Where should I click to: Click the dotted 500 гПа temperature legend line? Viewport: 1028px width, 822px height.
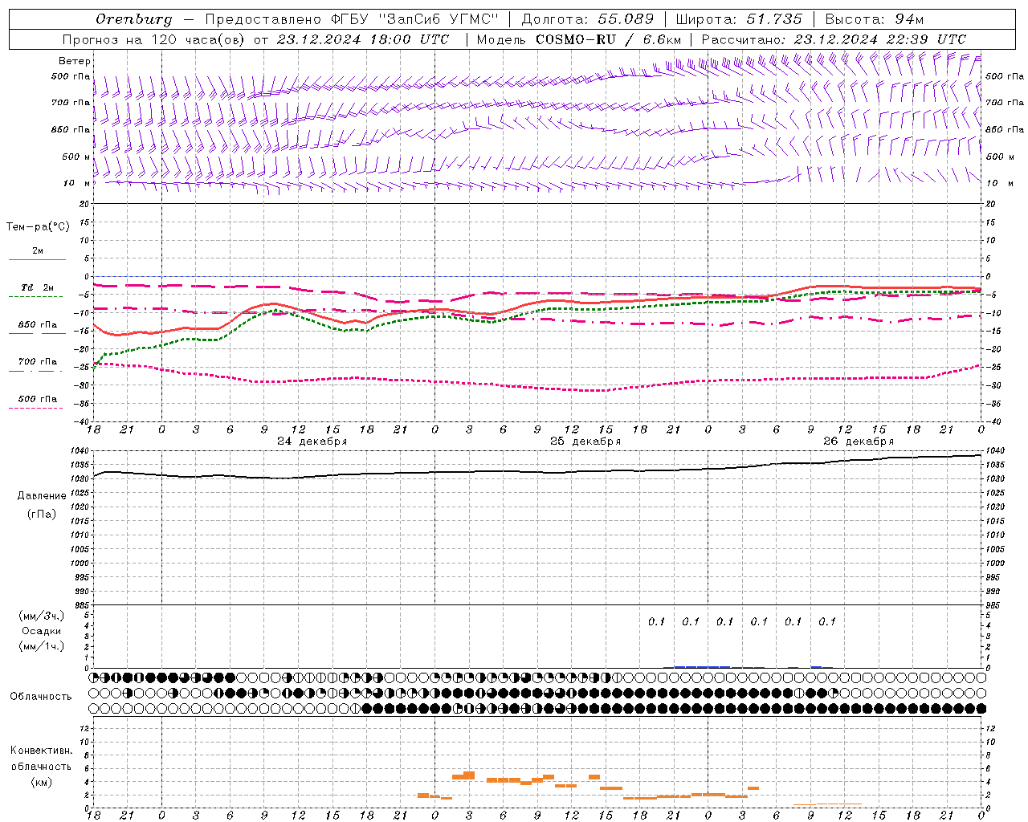pyautogui.click(x=36, y=408)
